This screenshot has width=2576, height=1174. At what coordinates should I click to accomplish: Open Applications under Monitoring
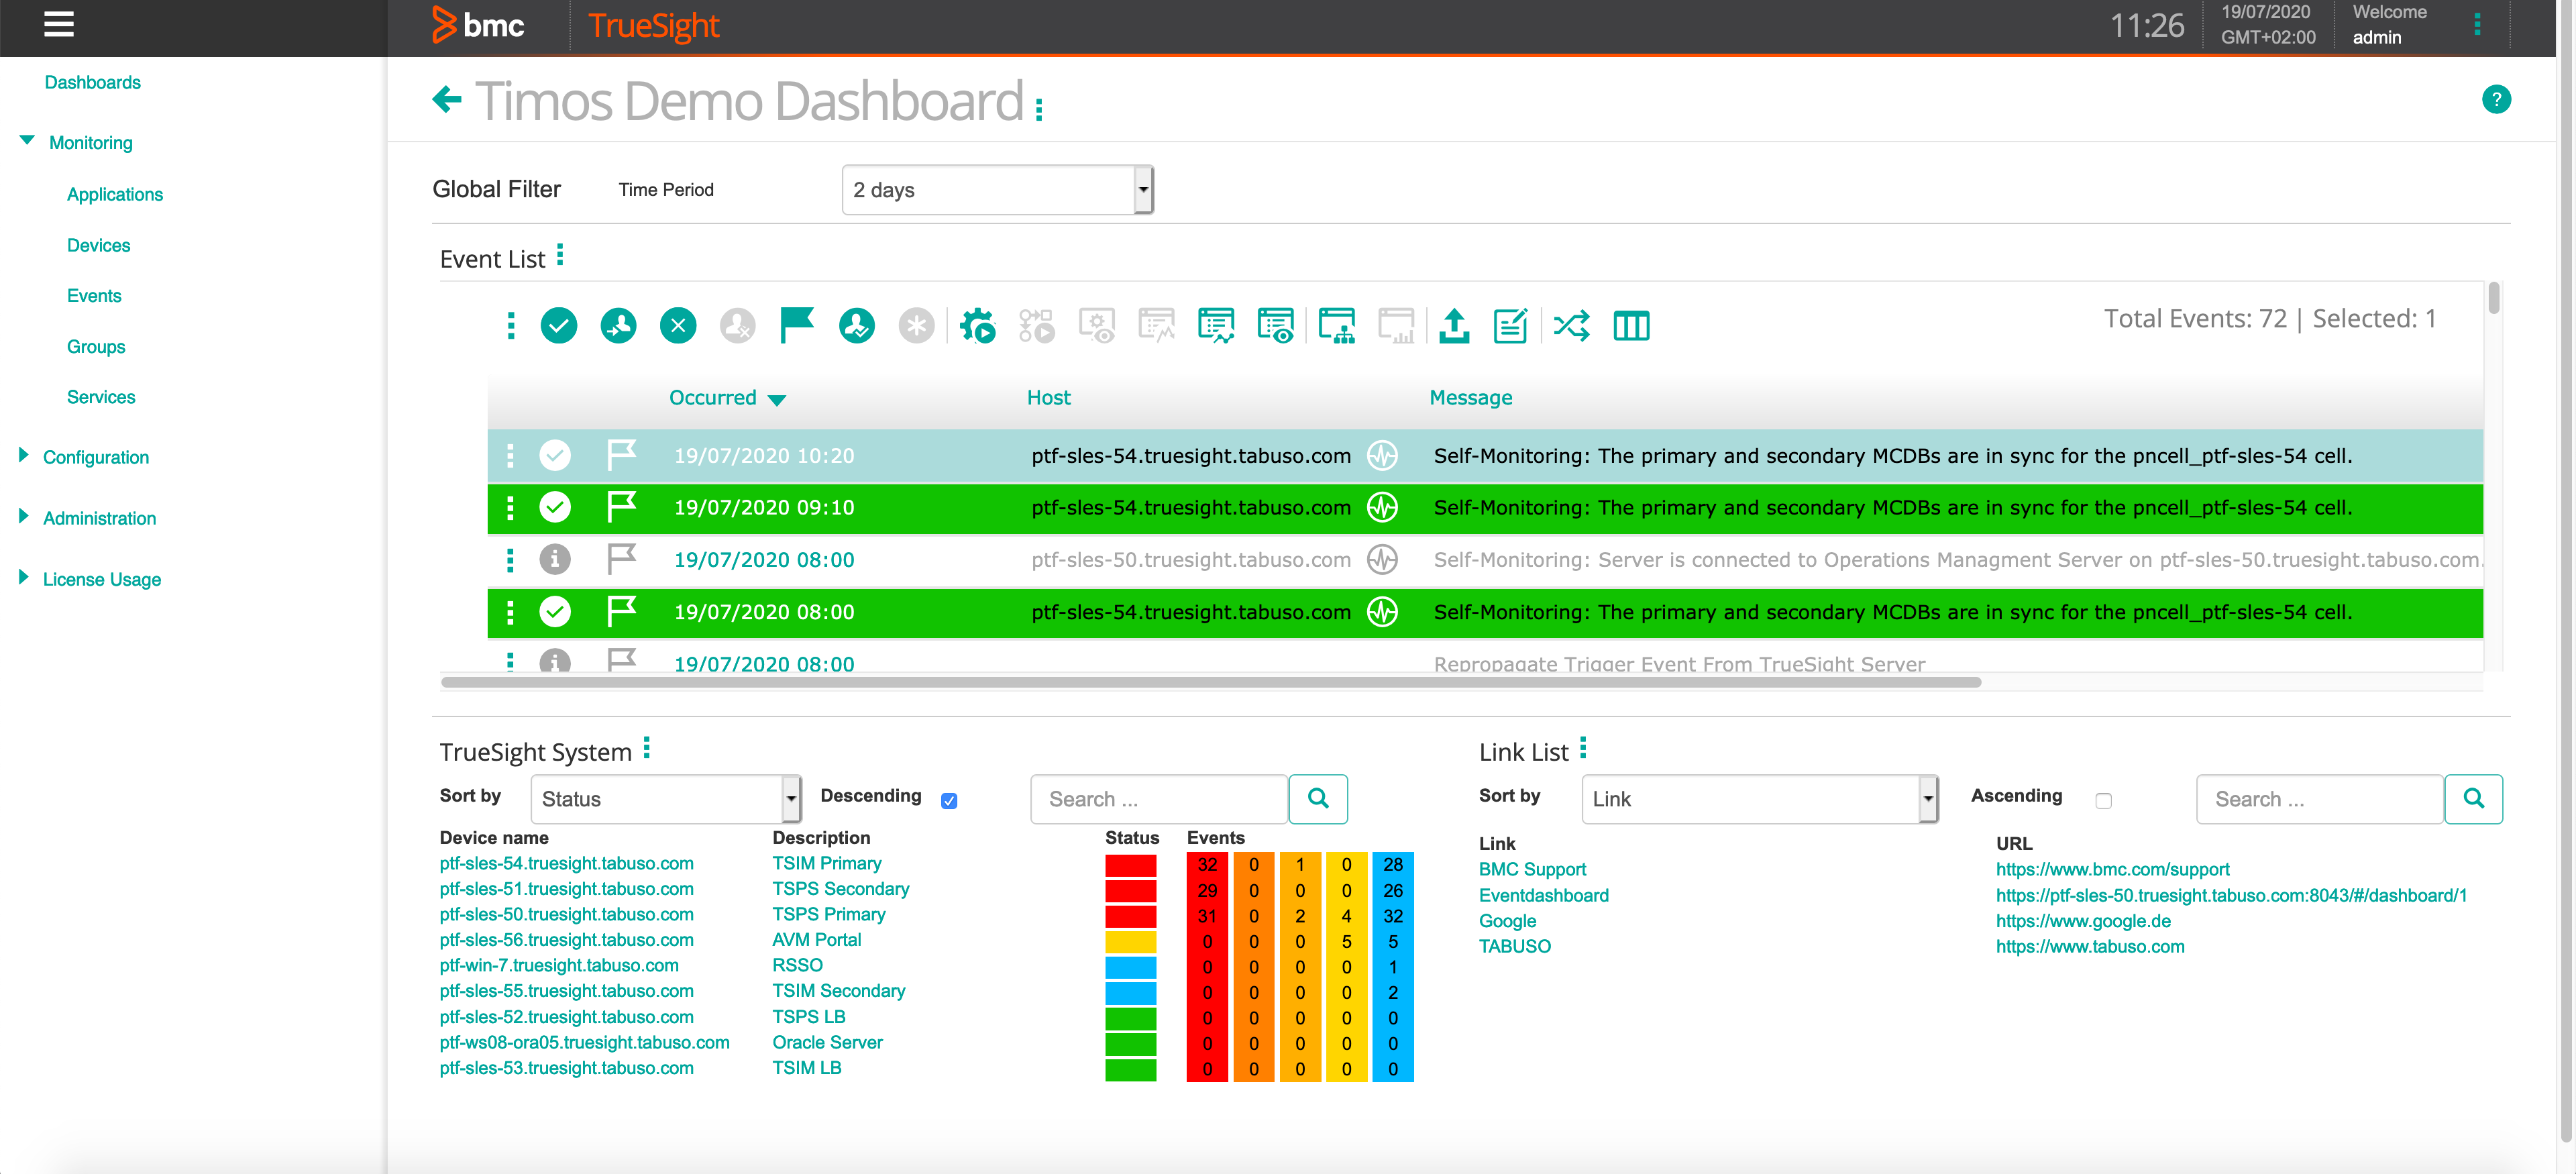pos(115,194)
